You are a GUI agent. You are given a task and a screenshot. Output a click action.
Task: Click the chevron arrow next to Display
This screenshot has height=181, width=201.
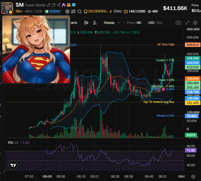coord(119,23)
